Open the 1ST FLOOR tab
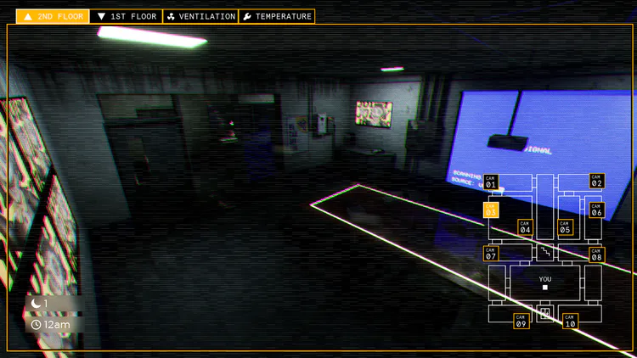Screen dimensions: 637x358 (x=127, y=17)
